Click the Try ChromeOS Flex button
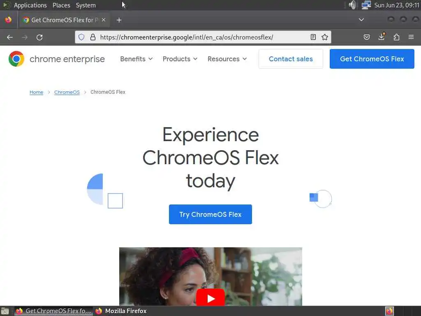 point(210,214)
